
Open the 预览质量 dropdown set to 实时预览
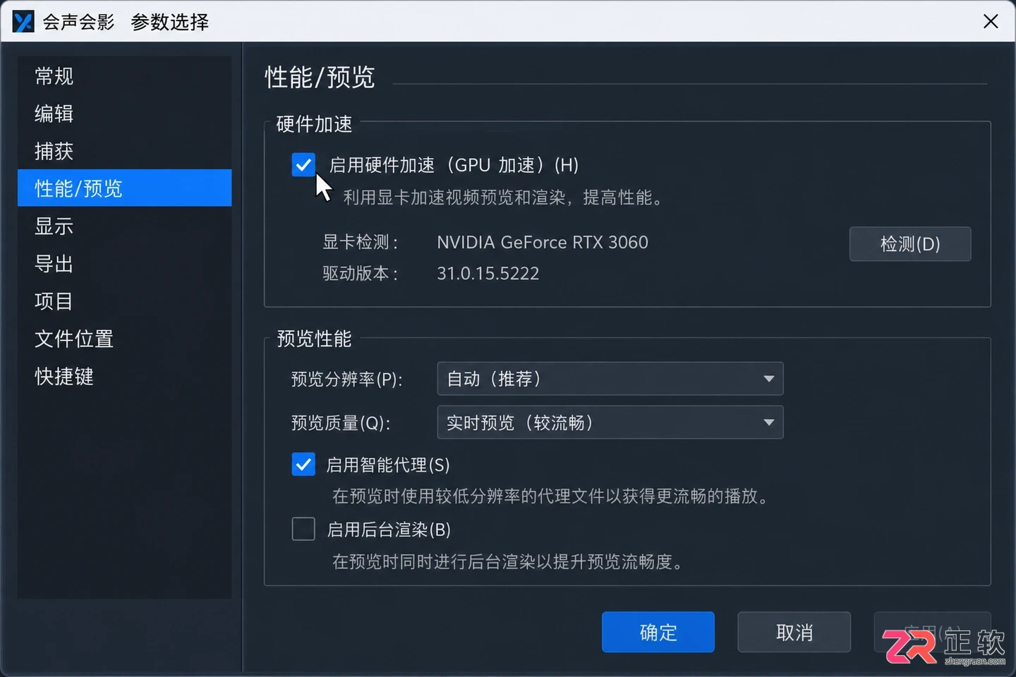coord(610,422)
